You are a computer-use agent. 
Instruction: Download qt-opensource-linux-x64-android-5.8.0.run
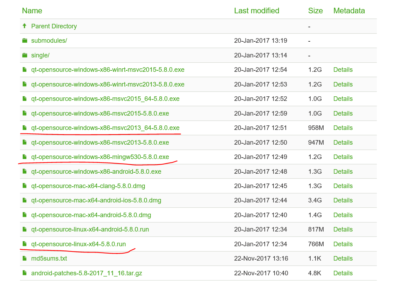tap(90, 229)
